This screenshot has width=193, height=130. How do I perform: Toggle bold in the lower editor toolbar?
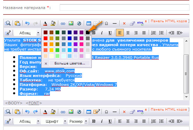94,121
